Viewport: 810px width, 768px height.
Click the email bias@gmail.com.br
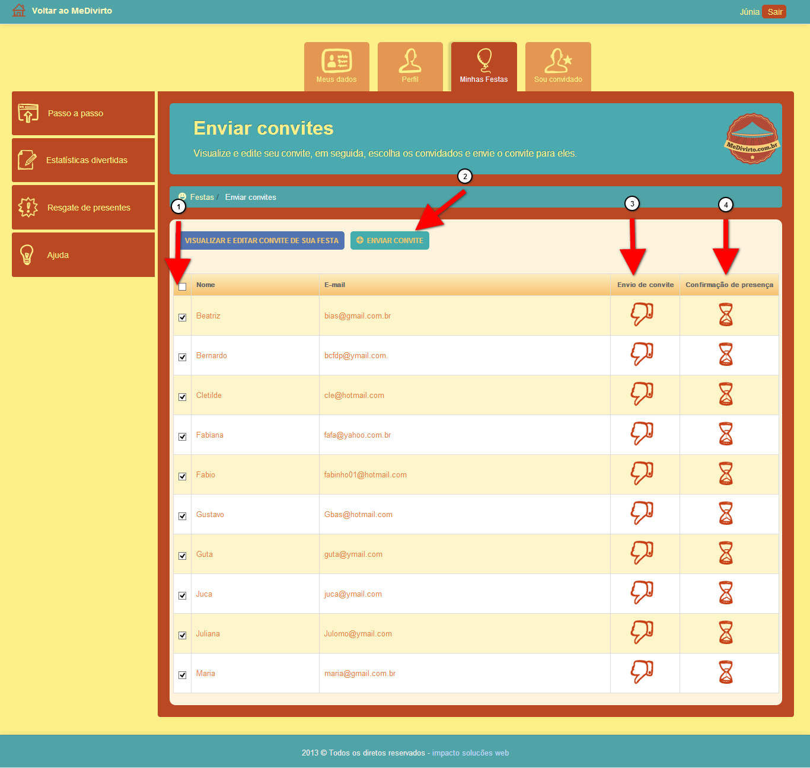[x=358, y=316]
